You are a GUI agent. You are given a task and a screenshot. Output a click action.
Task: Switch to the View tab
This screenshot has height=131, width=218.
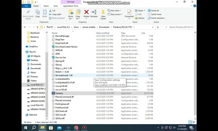[x=56, y=6]
